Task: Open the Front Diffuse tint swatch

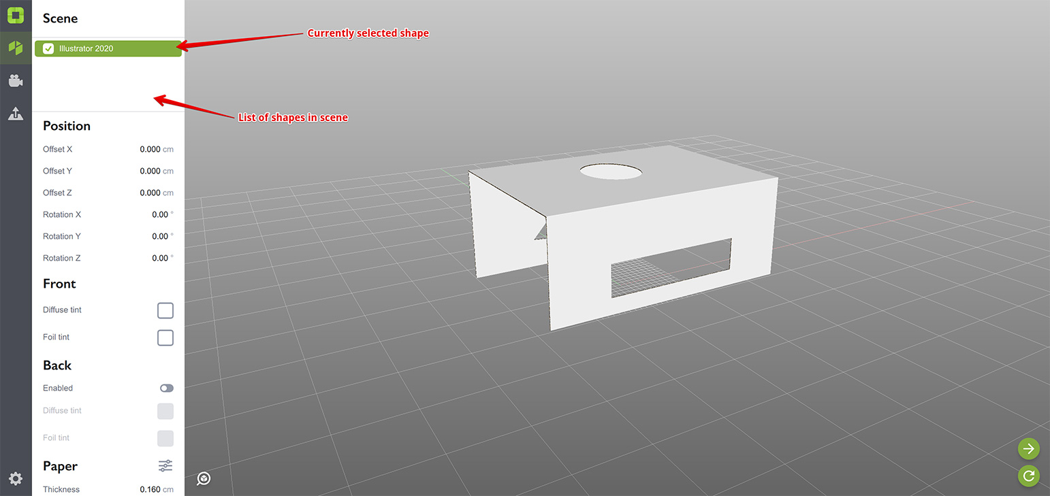Action: pyautogui.click(x=165, y=310)
